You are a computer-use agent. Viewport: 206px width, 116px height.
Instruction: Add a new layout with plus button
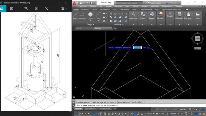115,109
